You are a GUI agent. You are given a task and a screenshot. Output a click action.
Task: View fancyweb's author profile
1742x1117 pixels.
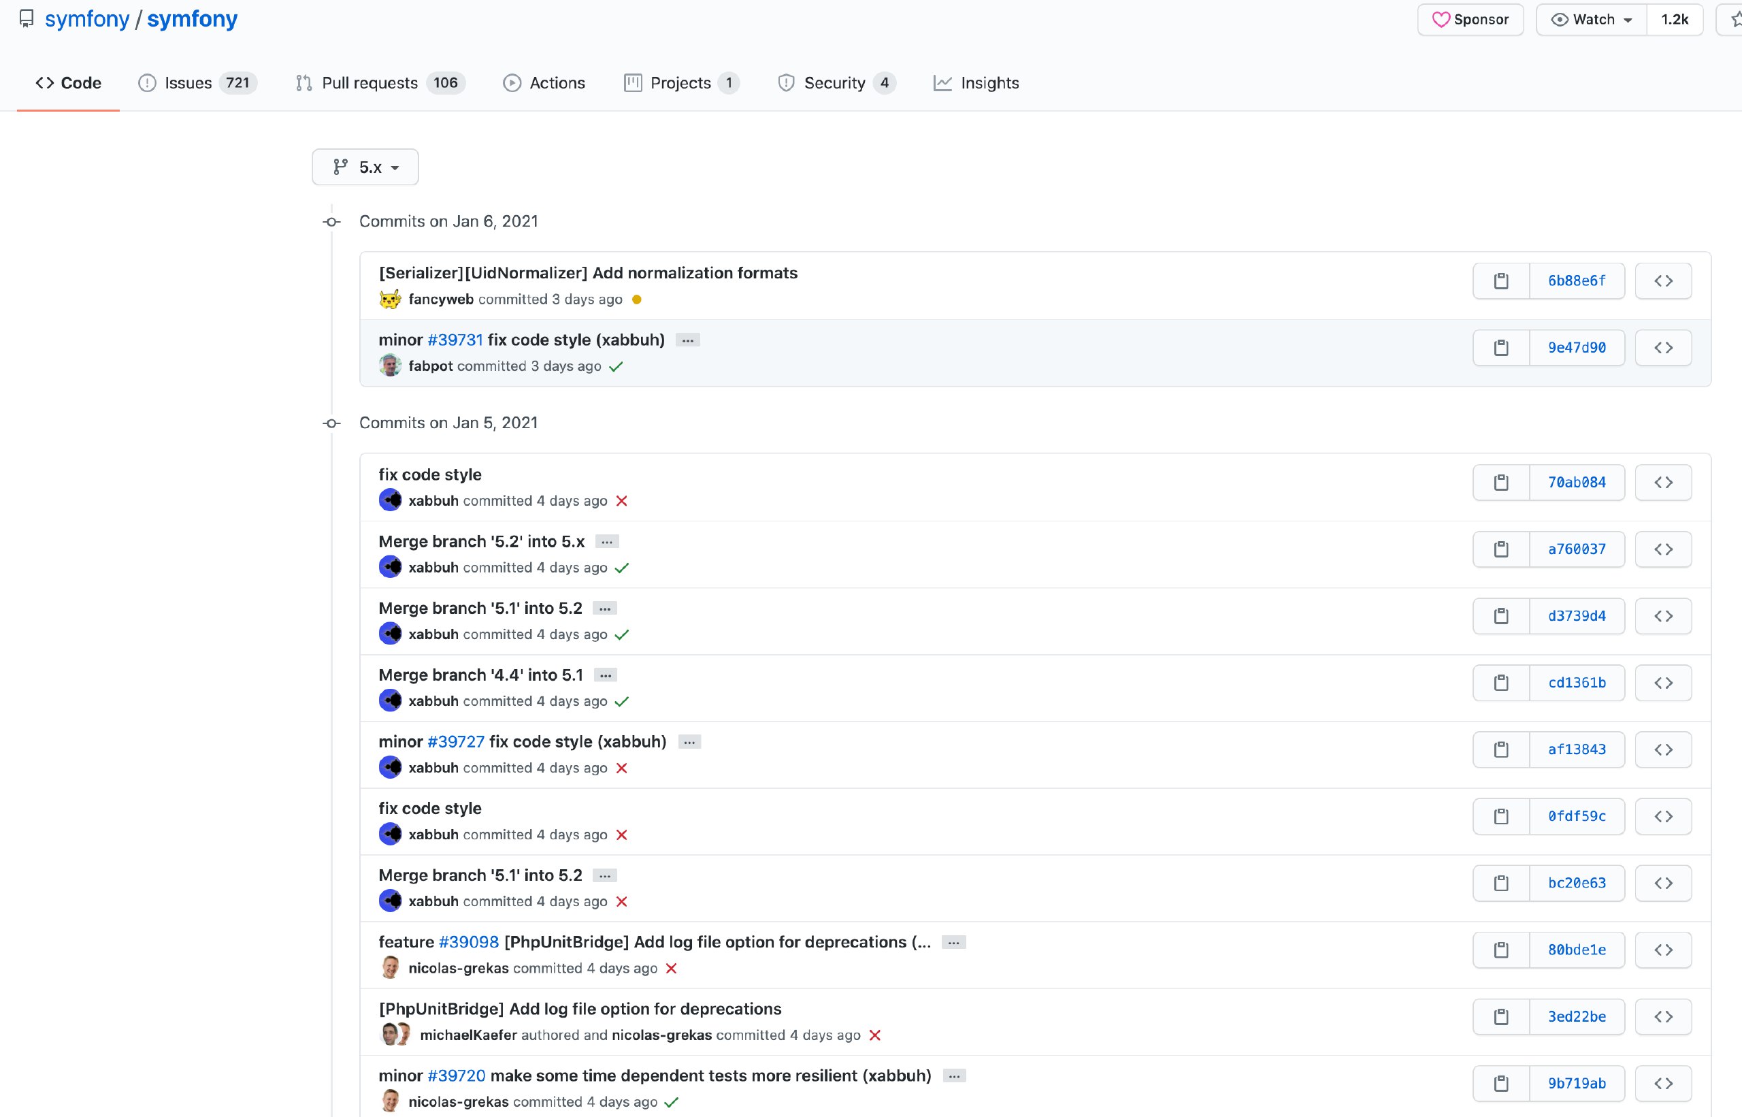pos(441,300)
